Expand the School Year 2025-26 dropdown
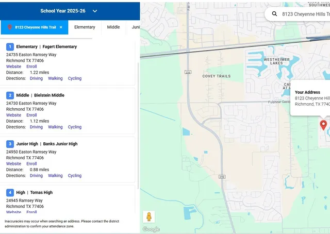The height and width of the screenshot is (234, 330). pyautogui.click(x=95, y=11)
